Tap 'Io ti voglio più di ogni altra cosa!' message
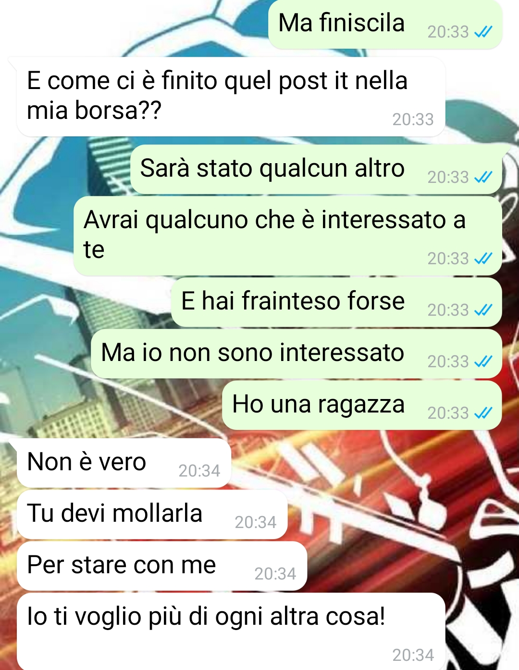The width and height of the screenshot is (519, 670). coord(231,631)
